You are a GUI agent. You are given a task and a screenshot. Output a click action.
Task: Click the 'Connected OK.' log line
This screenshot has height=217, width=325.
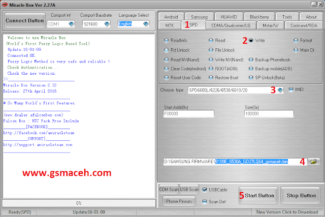point(21,55)
